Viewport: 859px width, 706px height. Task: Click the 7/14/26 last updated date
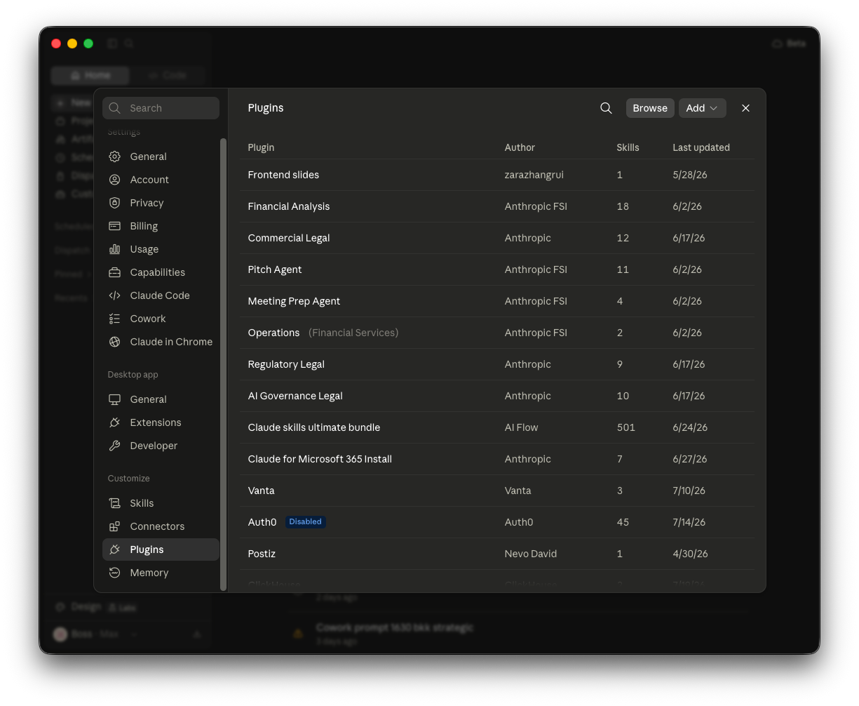click(689, 522)
